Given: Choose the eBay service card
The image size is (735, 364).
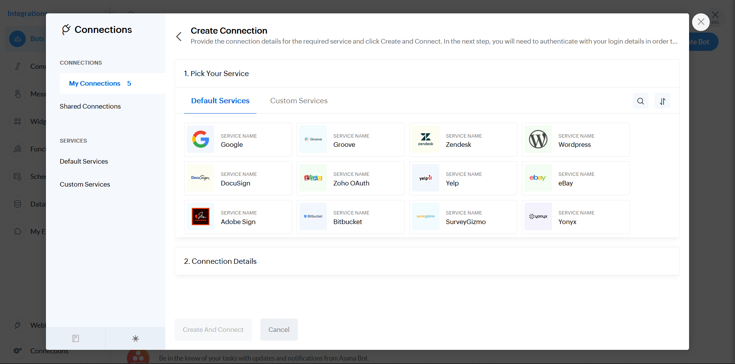Looking at the screenshot, I should (x=575, y=179).
